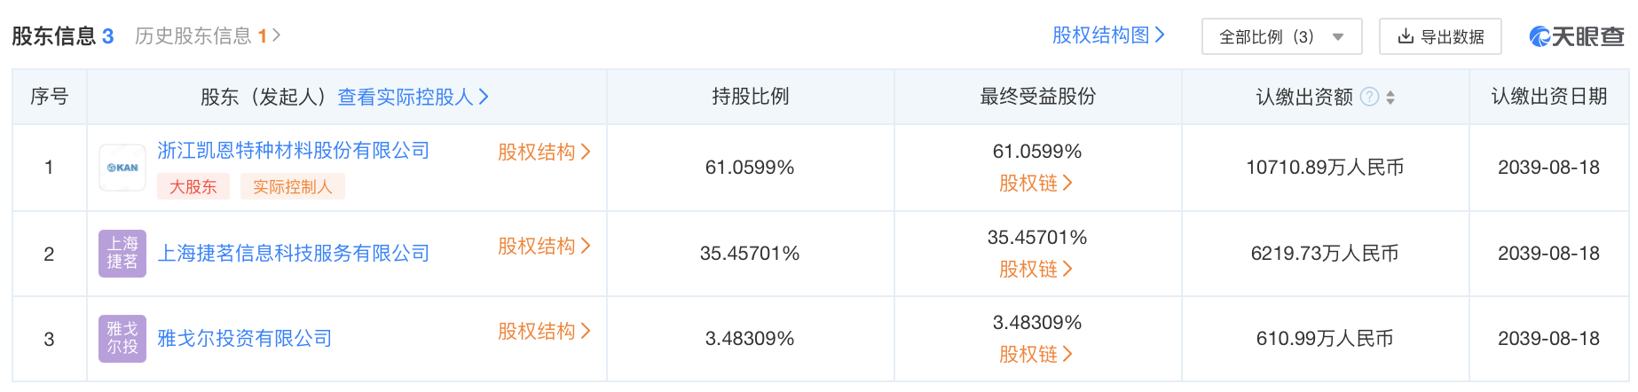
Task: Open the 全部比例 (3) dropdown
Action: [x=1281, y=36]
